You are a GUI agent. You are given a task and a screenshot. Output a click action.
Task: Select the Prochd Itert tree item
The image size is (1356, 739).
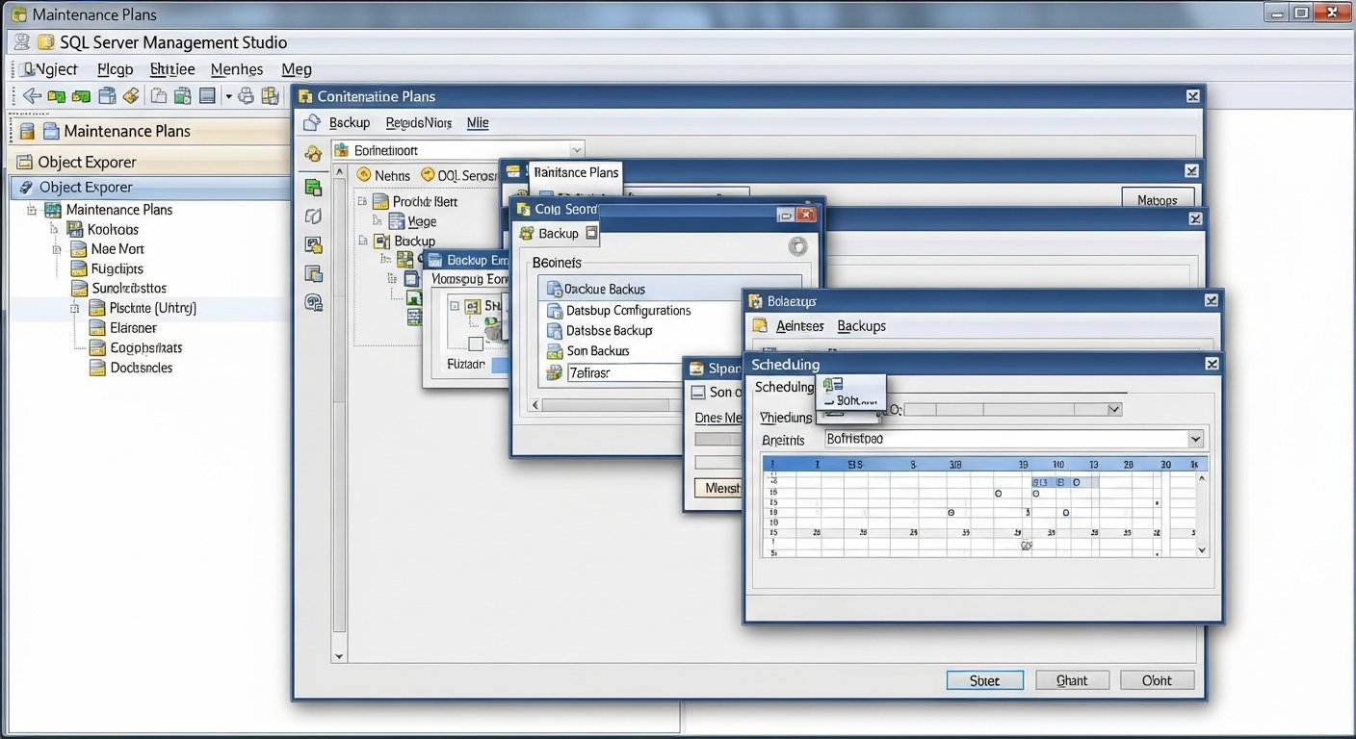coord(414,202)
